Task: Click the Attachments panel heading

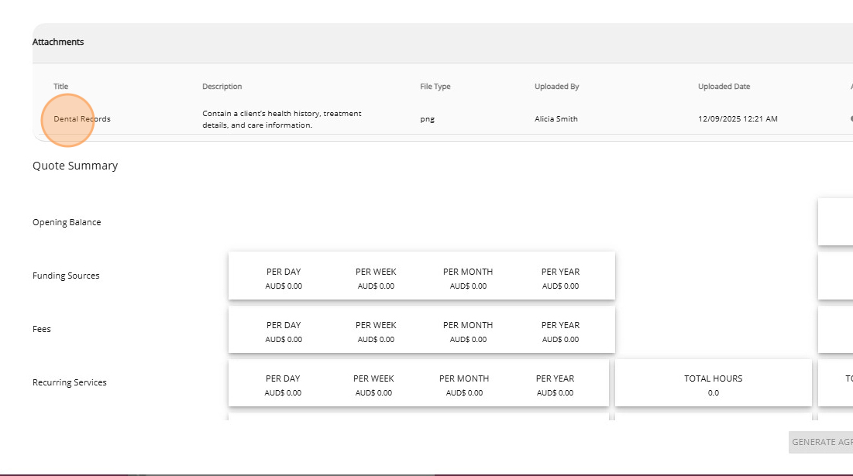Action: [x=58, y=42]
